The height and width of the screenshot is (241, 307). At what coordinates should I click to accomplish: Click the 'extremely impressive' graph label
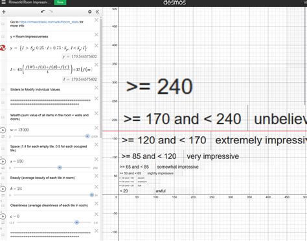pos(261,140)
